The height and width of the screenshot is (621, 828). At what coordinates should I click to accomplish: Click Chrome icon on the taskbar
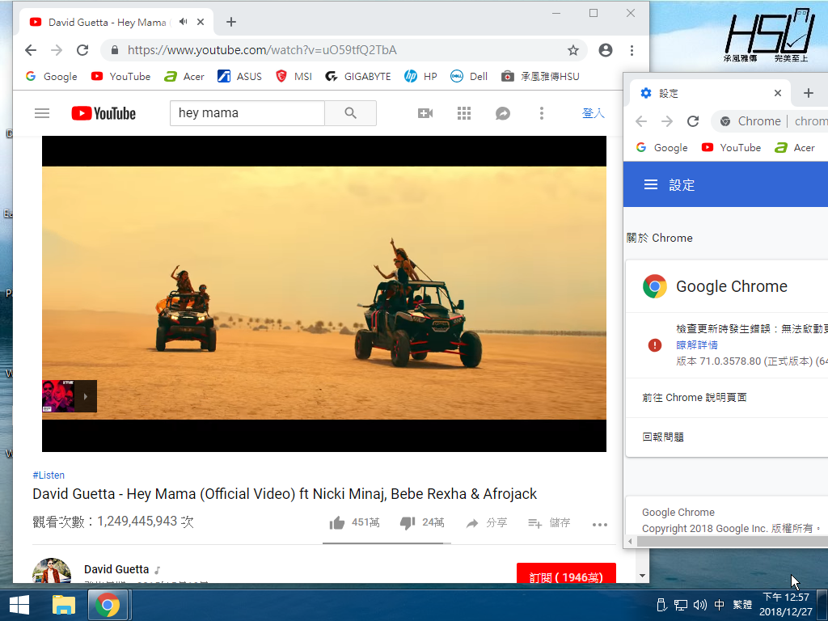point(108,605)
